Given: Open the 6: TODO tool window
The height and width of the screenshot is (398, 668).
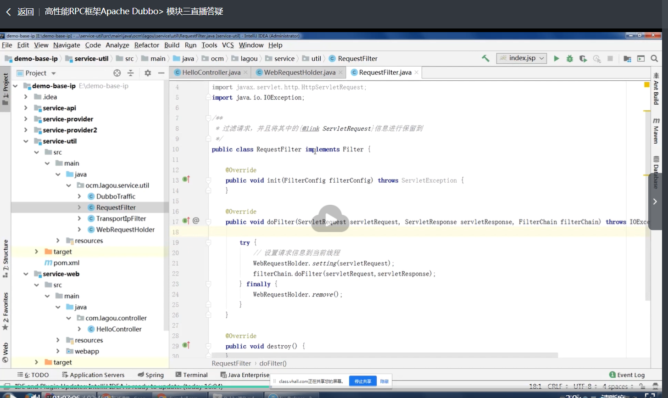Looking at the screenshot, I should [33, 375].
